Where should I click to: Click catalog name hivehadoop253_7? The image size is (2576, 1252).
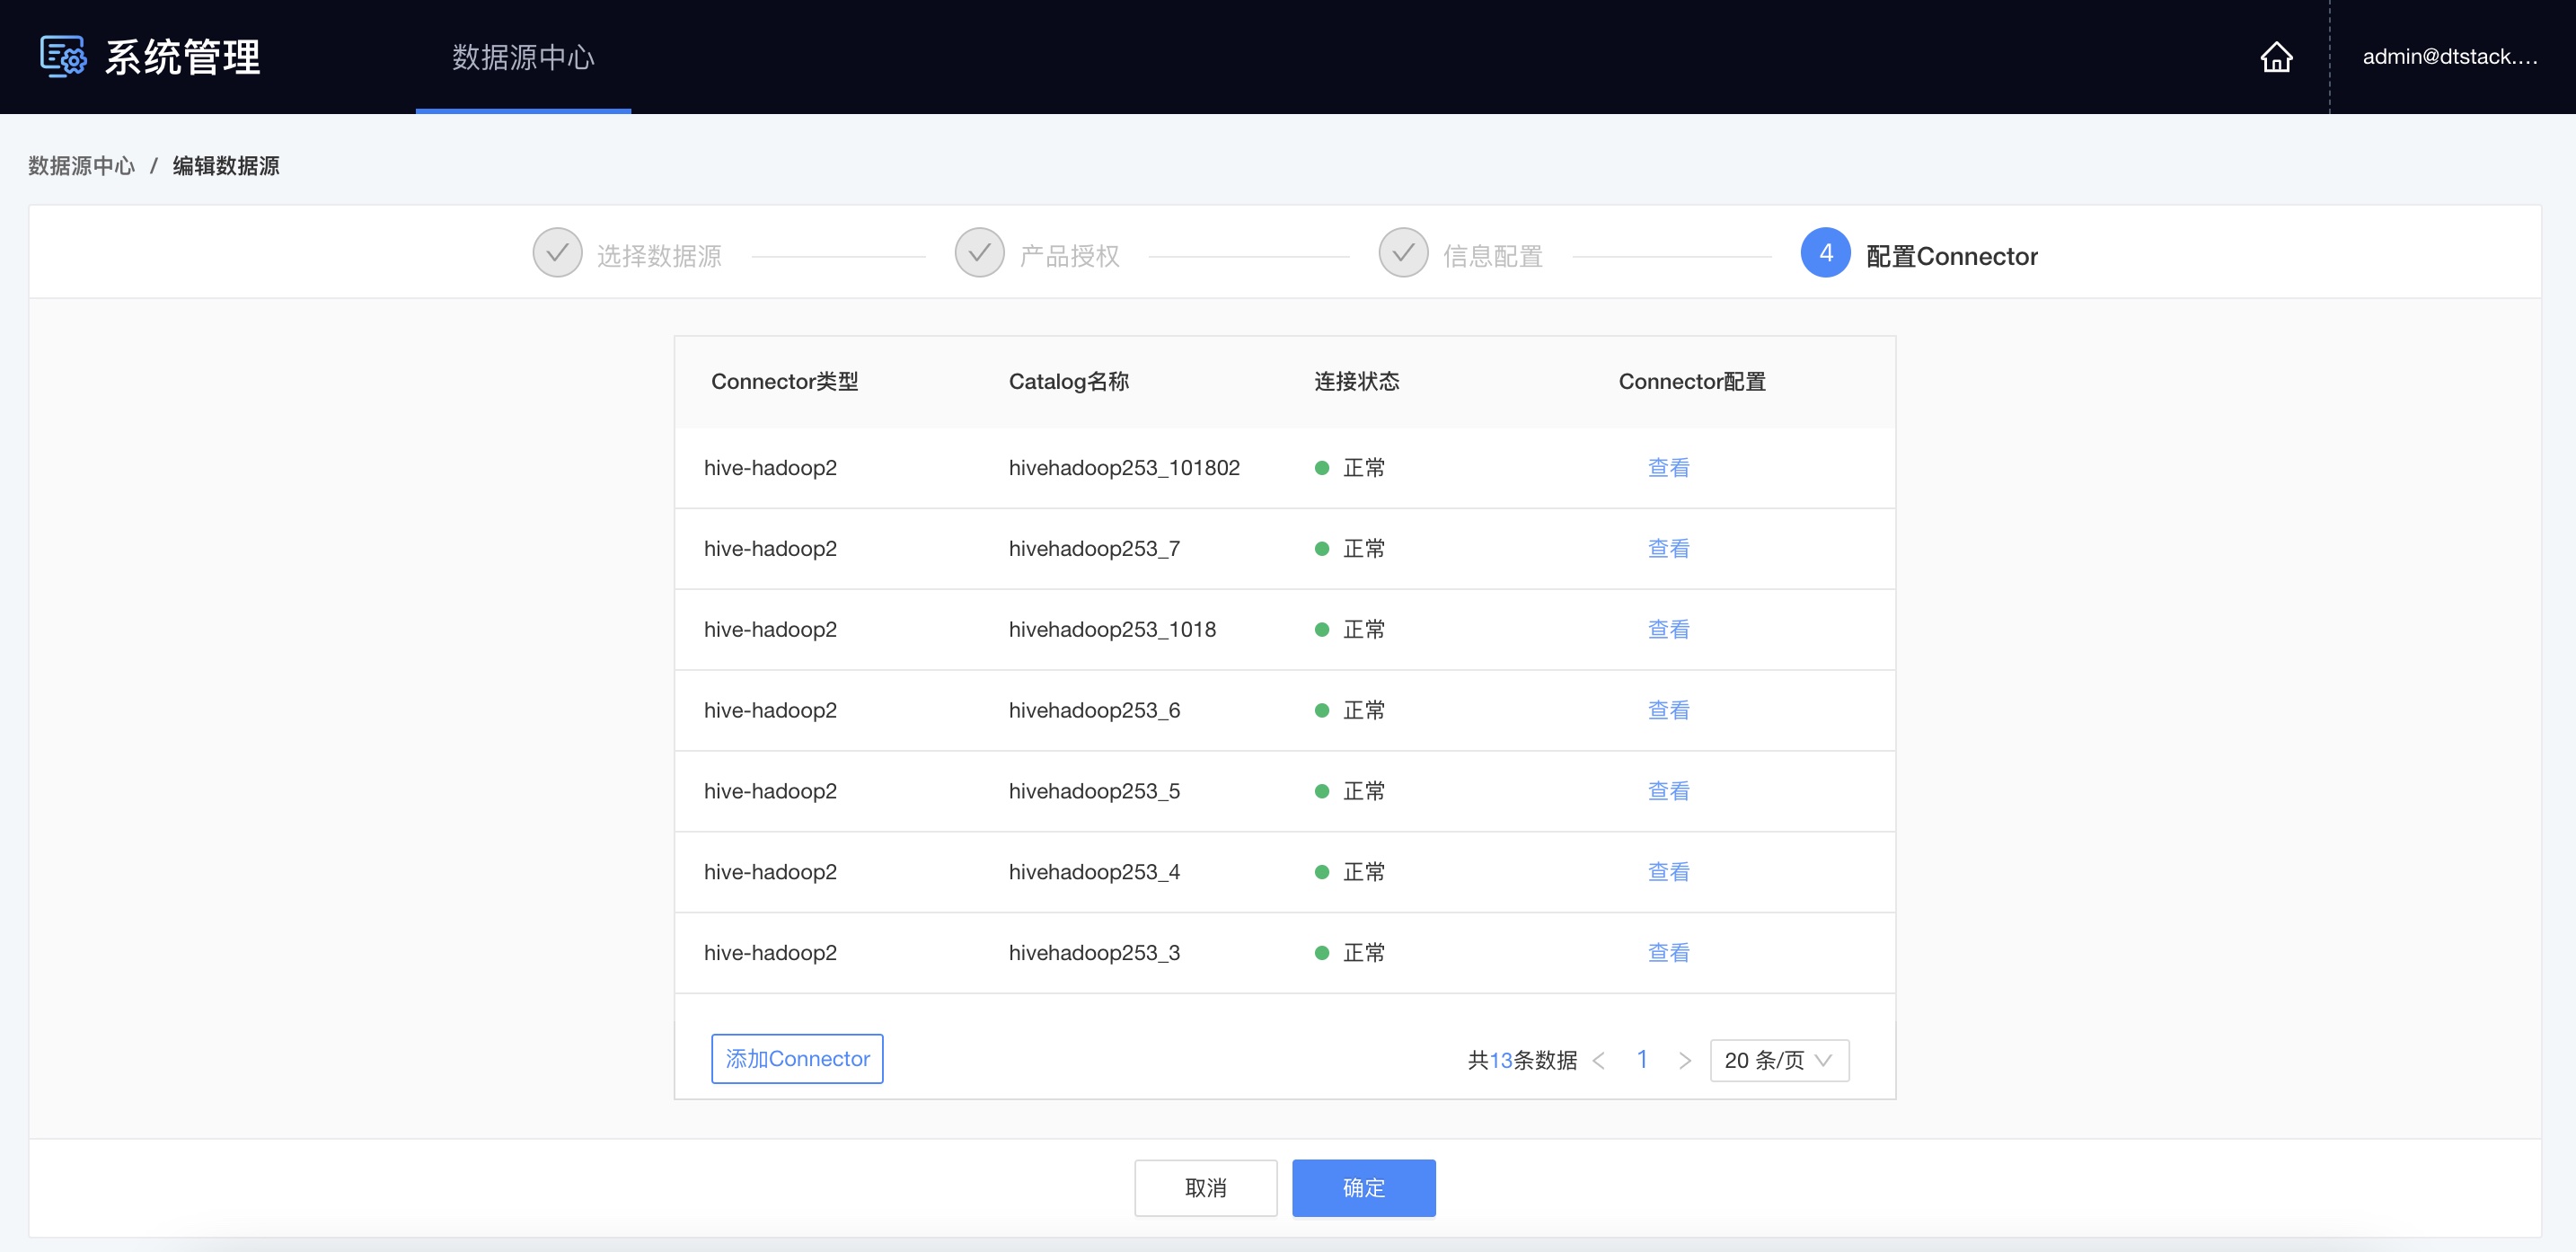click(1094, 549)
